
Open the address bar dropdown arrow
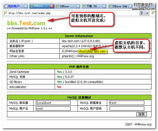[x=147, y=13]
